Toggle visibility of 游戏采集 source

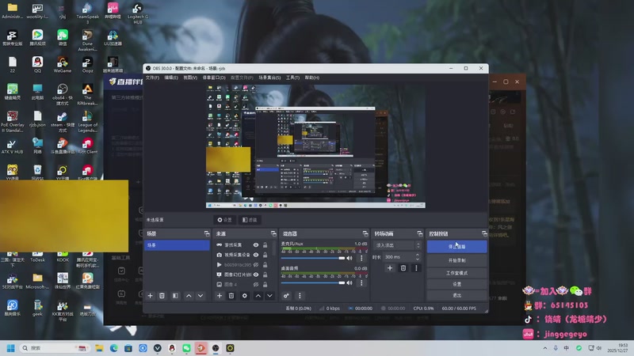click(x=256, y=245)
